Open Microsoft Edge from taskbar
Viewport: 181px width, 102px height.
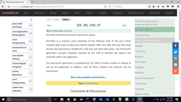click(x=133, y=99)
